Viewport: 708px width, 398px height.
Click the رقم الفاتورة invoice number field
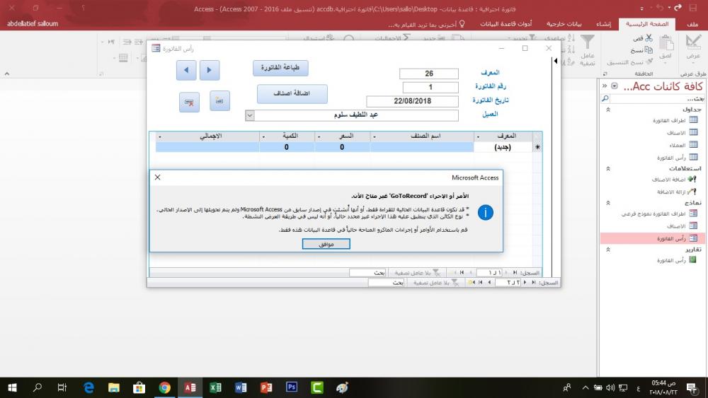tap(430, 87)
